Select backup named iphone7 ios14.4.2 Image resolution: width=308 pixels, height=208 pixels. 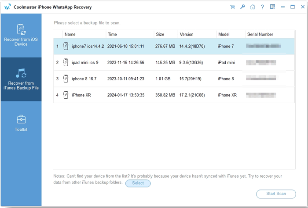pos(88,46)
